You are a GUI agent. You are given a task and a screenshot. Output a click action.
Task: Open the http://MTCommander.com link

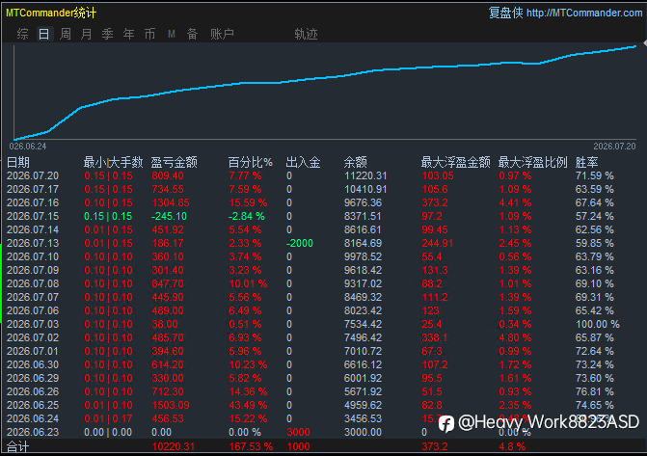tap(584, 13)
